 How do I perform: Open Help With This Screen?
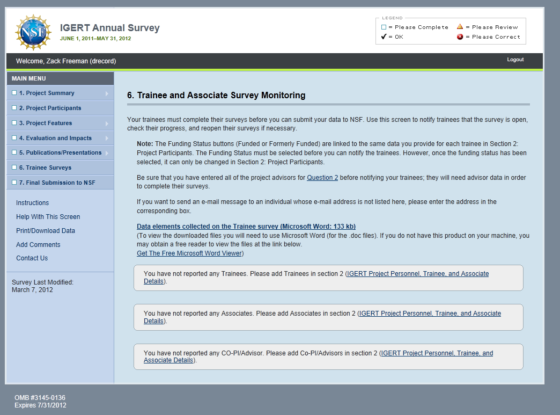[48, 216]
